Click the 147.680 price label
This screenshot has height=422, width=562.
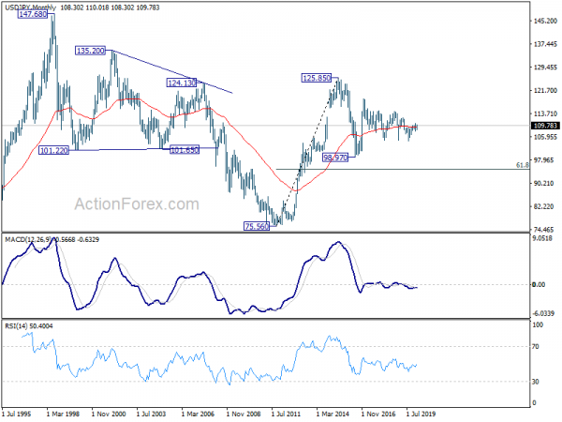[x=33, y=14]
